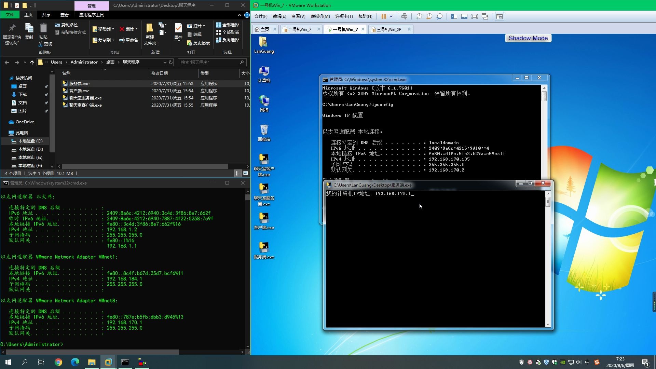The image size is (656, 369).
Task: Open Chrome from the Windows taskbar
Action: click(x=58, y=362)
